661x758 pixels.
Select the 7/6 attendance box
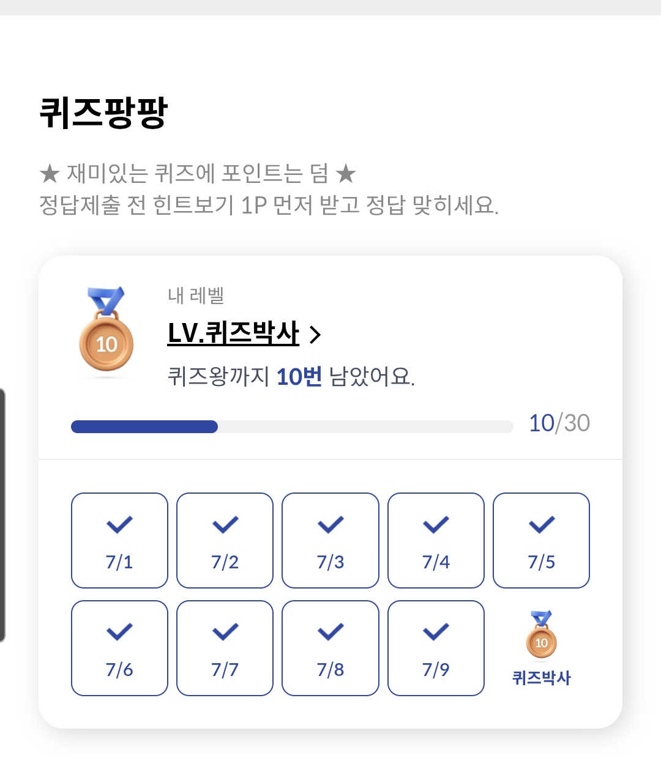(119, 648)
